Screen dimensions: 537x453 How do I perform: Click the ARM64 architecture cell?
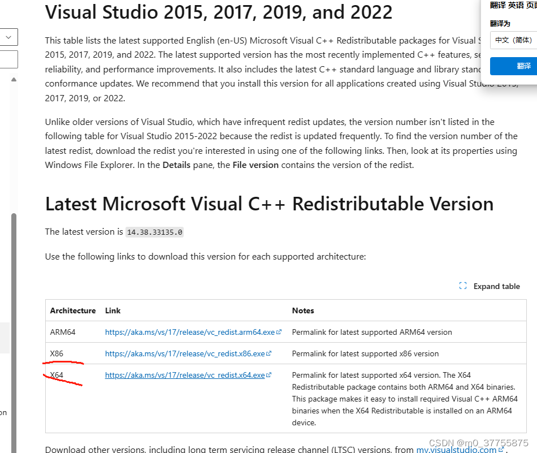(x=63, y=332)
